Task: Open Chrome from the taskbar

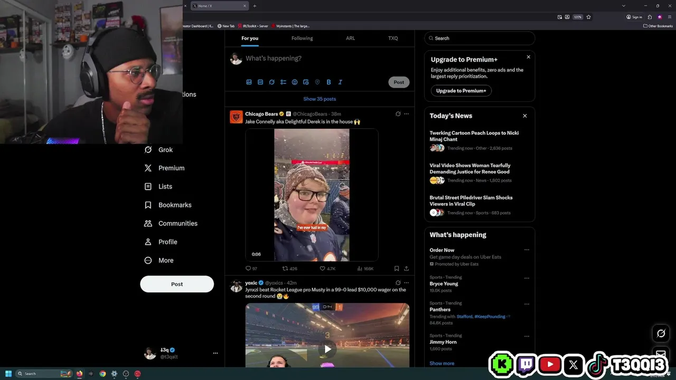Action: (102, 374)
